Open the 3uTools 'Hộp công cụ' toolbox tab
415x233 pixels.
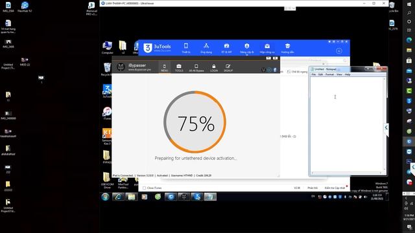[267, 49]
